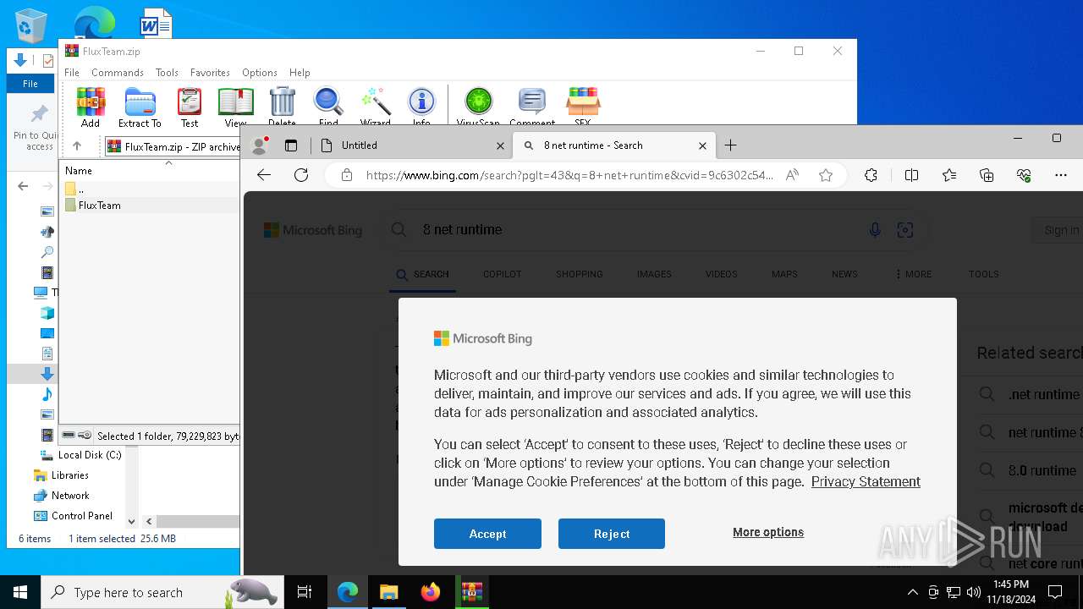Open a new tab in Edge
The width and height of the screenshot is (1083, 609).
[x=731, y=145]
